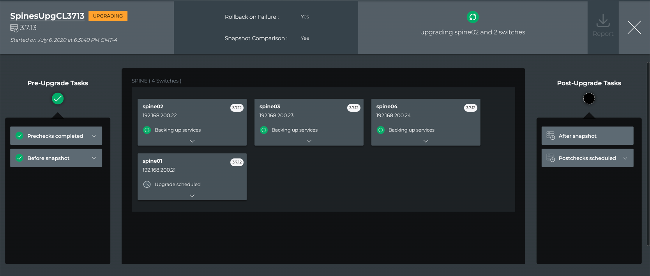The image size is (650, 276).
Task: Open the SpinesUpgCL3713 job name link
Action: (47, 16)
